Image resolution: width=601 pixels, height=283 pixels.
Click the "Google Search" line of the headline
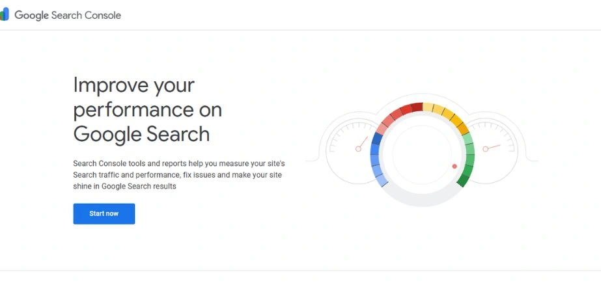(141, 133)
